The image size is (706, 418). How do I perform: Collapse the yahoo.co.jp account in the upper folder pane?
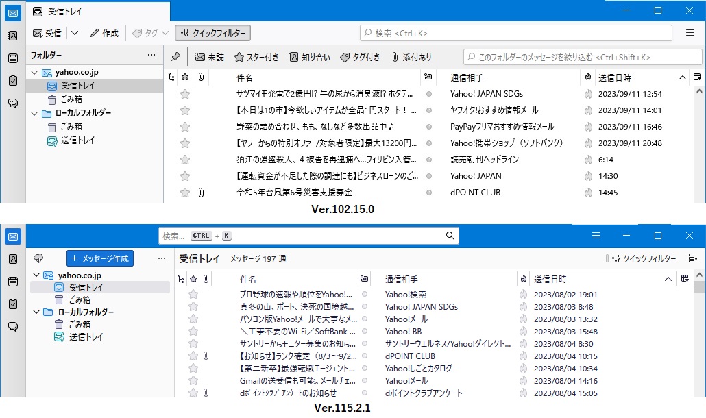point(34,72)
